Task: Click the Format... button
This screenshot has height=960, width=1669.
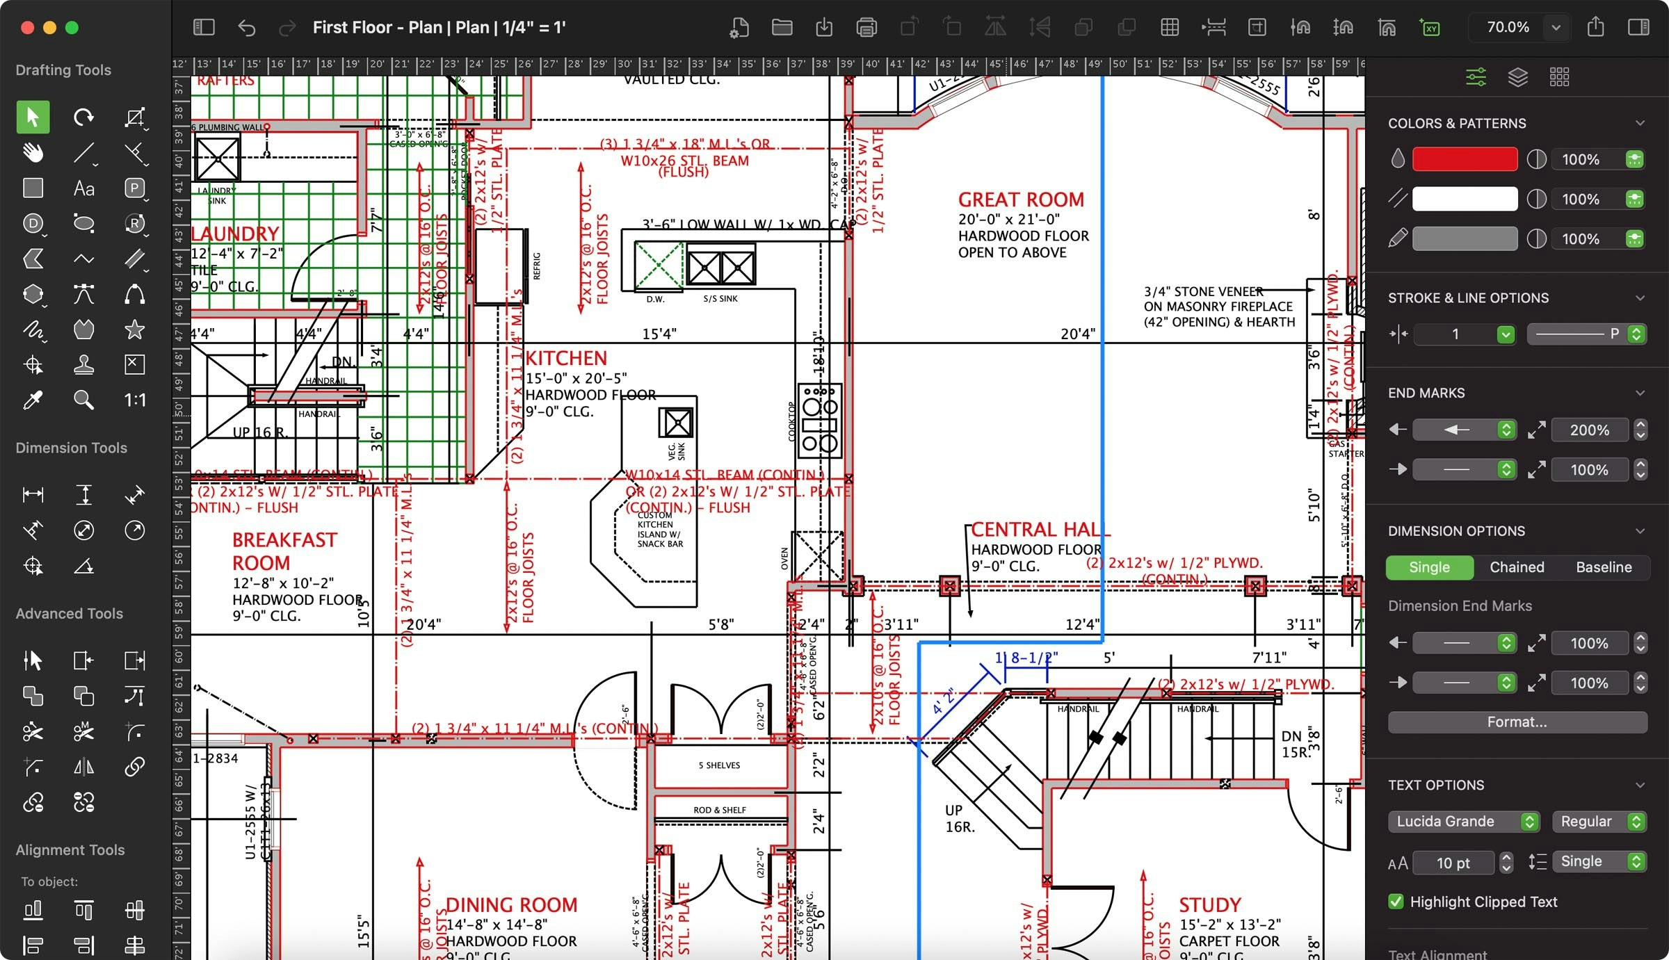Action: 1517,722
